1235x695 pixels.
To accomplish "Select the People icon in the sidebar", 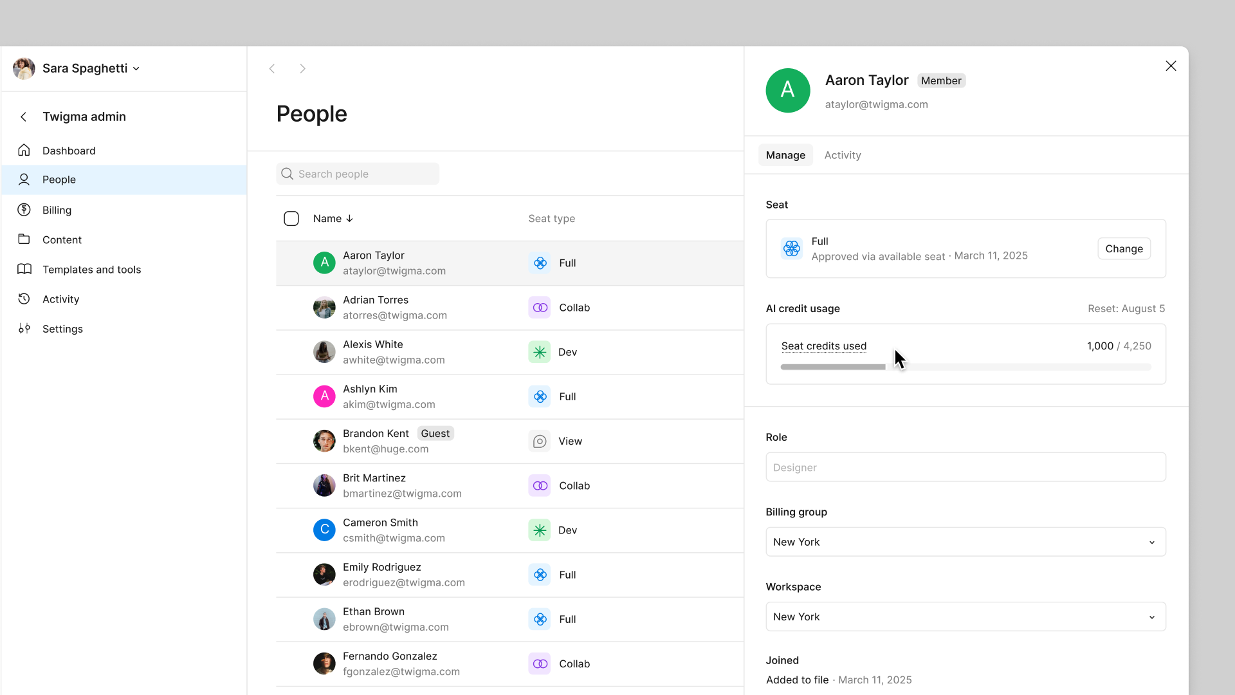I will click(x=24, y=180).
